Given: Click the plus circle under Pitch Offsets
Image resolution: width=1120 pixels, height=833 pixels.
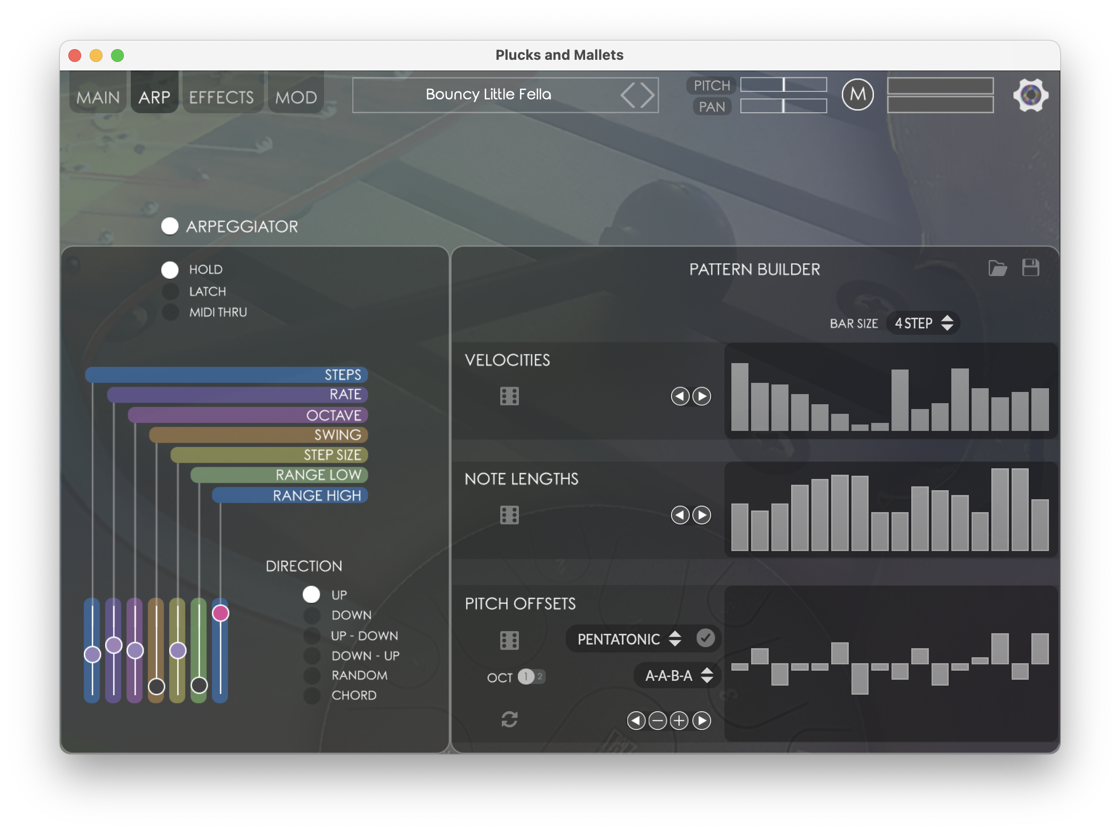Looking at the screenshot, I should (x=679, y=721).
